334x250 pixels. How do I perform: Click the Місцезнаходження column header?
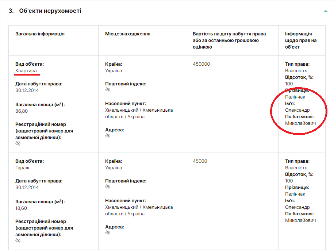128,34
